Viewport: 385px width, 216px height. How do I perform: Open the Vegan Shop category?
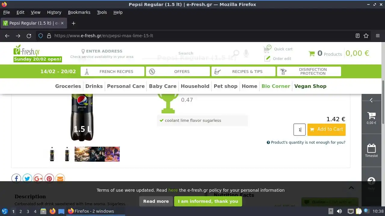point(310,86)
